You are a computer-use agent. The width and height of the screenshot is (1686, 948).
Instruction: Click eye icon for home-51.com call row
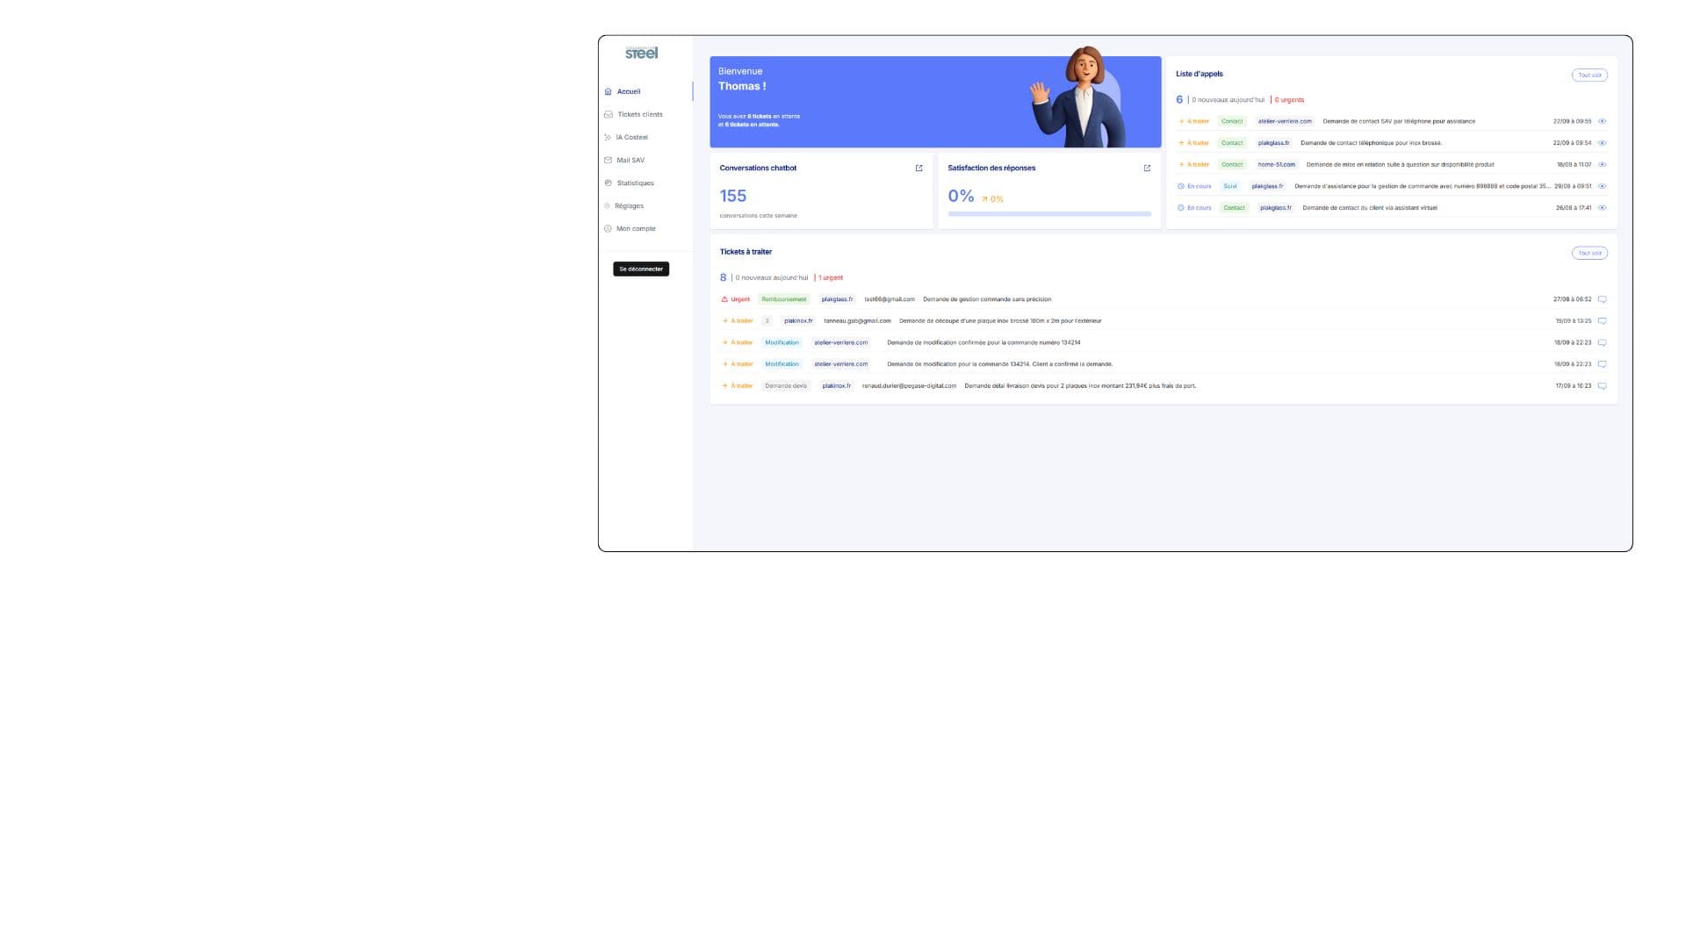coord(1602,164)
